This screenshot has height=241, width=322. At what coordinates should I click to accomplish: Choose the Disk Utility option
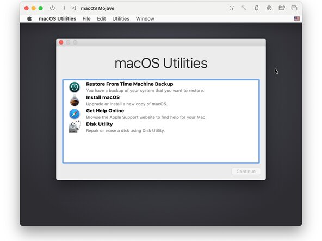coord(161,127)
